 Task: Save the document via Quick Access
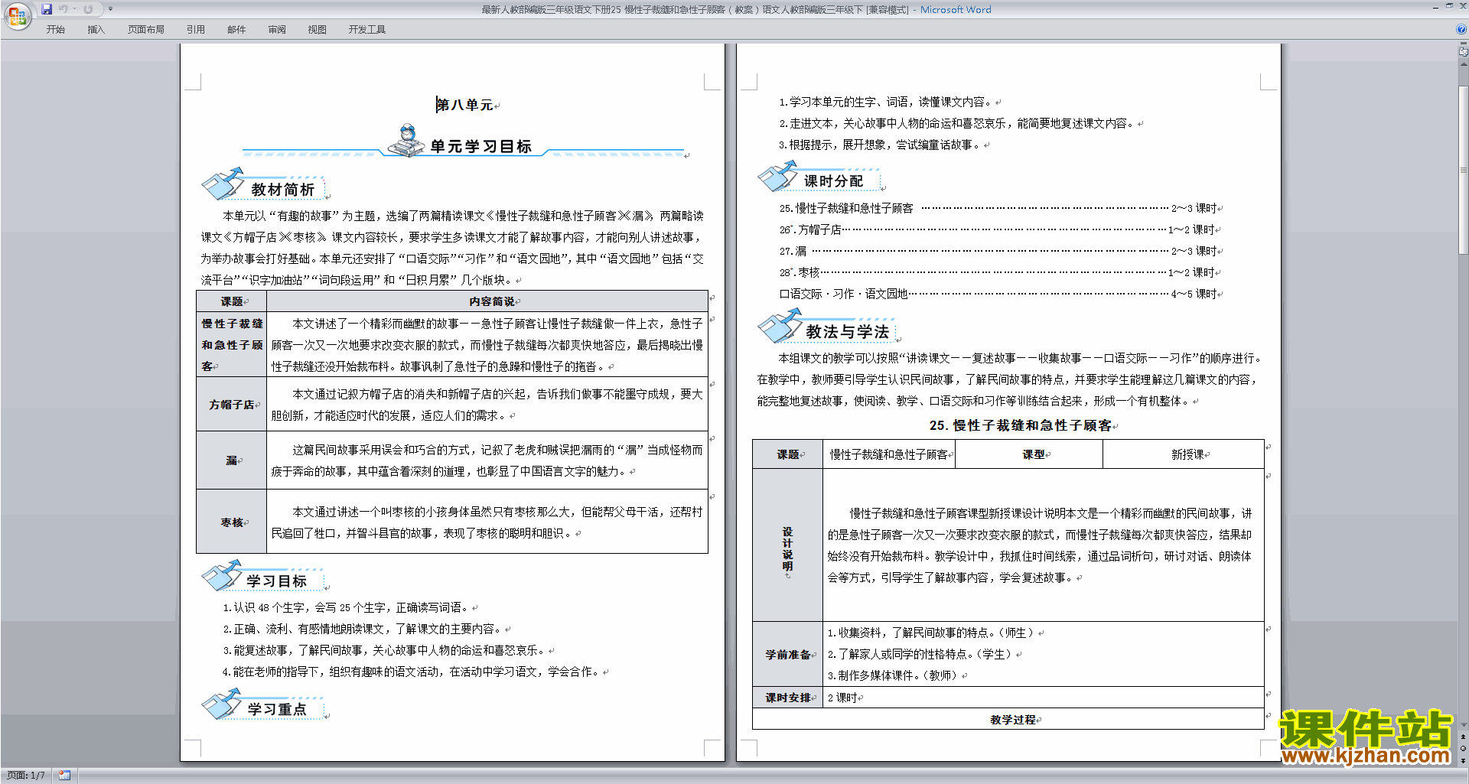pyautogui.click(x=47, y=9)
